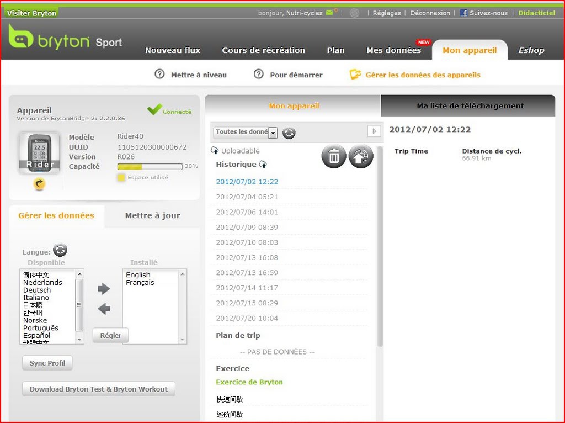Open Cours de récréation menu
This screenshot has height=423, width=565.
pos(263,50)
